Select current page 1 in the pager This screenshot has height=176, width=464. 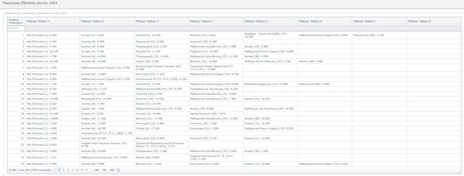(59, 170)
